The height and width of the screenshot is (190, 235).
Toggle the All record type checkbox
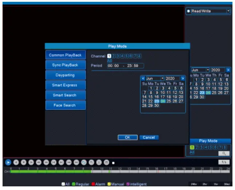(63, 184)
